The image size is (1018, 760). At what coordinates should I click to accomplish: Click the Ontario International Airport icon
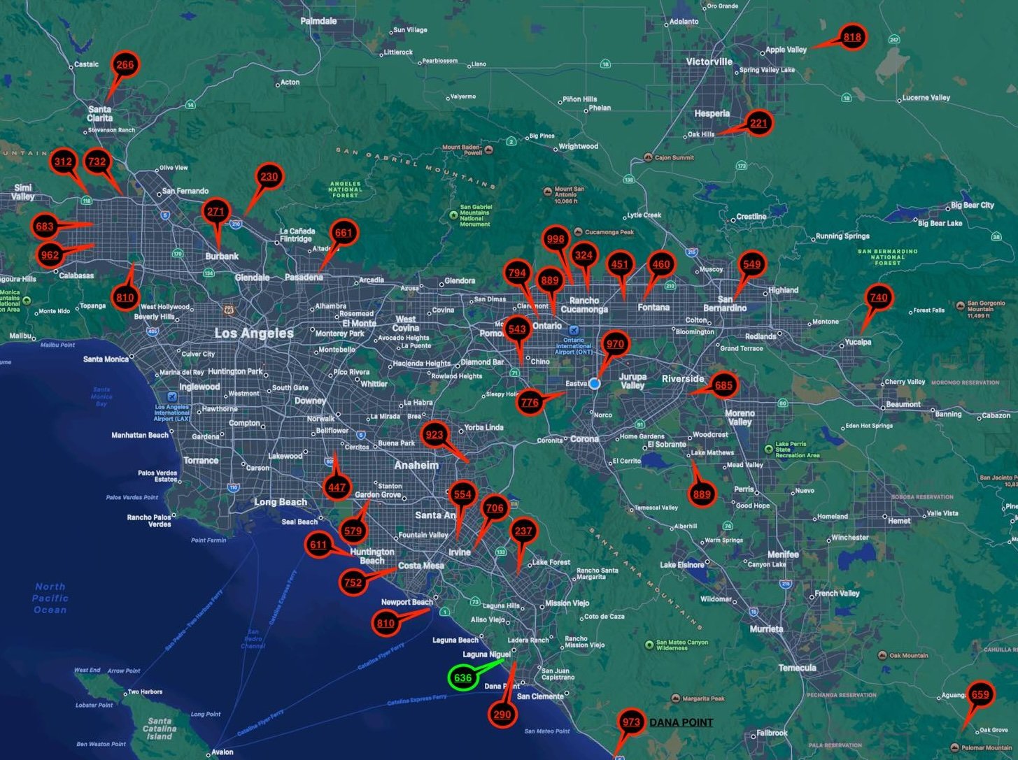[574, 330]
